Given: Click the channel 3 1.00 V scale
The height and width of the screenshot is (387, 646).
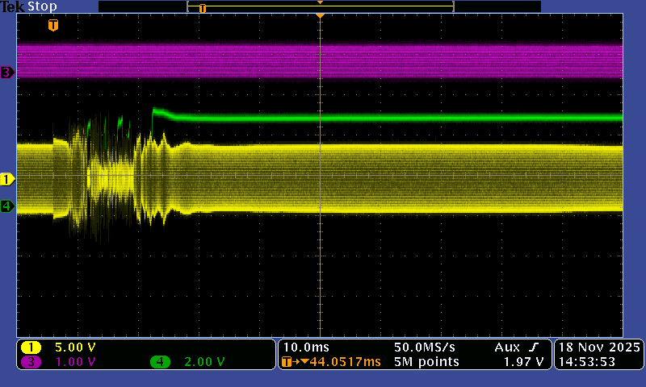Looking at the screenshot, I should [74, 362].
